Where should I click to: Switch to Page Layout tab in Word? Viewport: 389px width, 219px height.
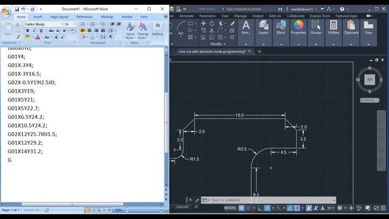click(x=59, y=16)
